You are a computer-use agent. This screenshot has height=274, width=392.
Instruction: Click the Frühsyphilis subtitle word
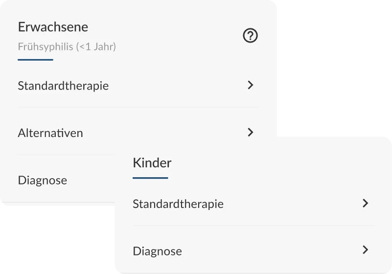coord(46,47)
